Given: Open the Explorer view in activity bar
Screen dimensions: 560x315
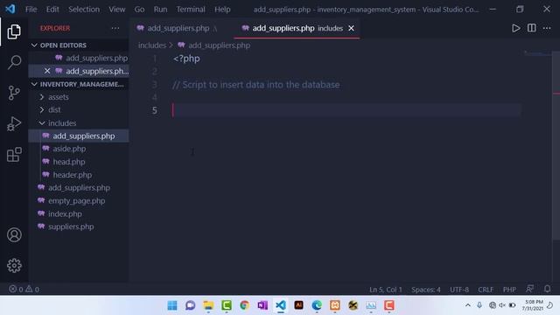Looking at the screenshot, I should [x=14, y=31].
